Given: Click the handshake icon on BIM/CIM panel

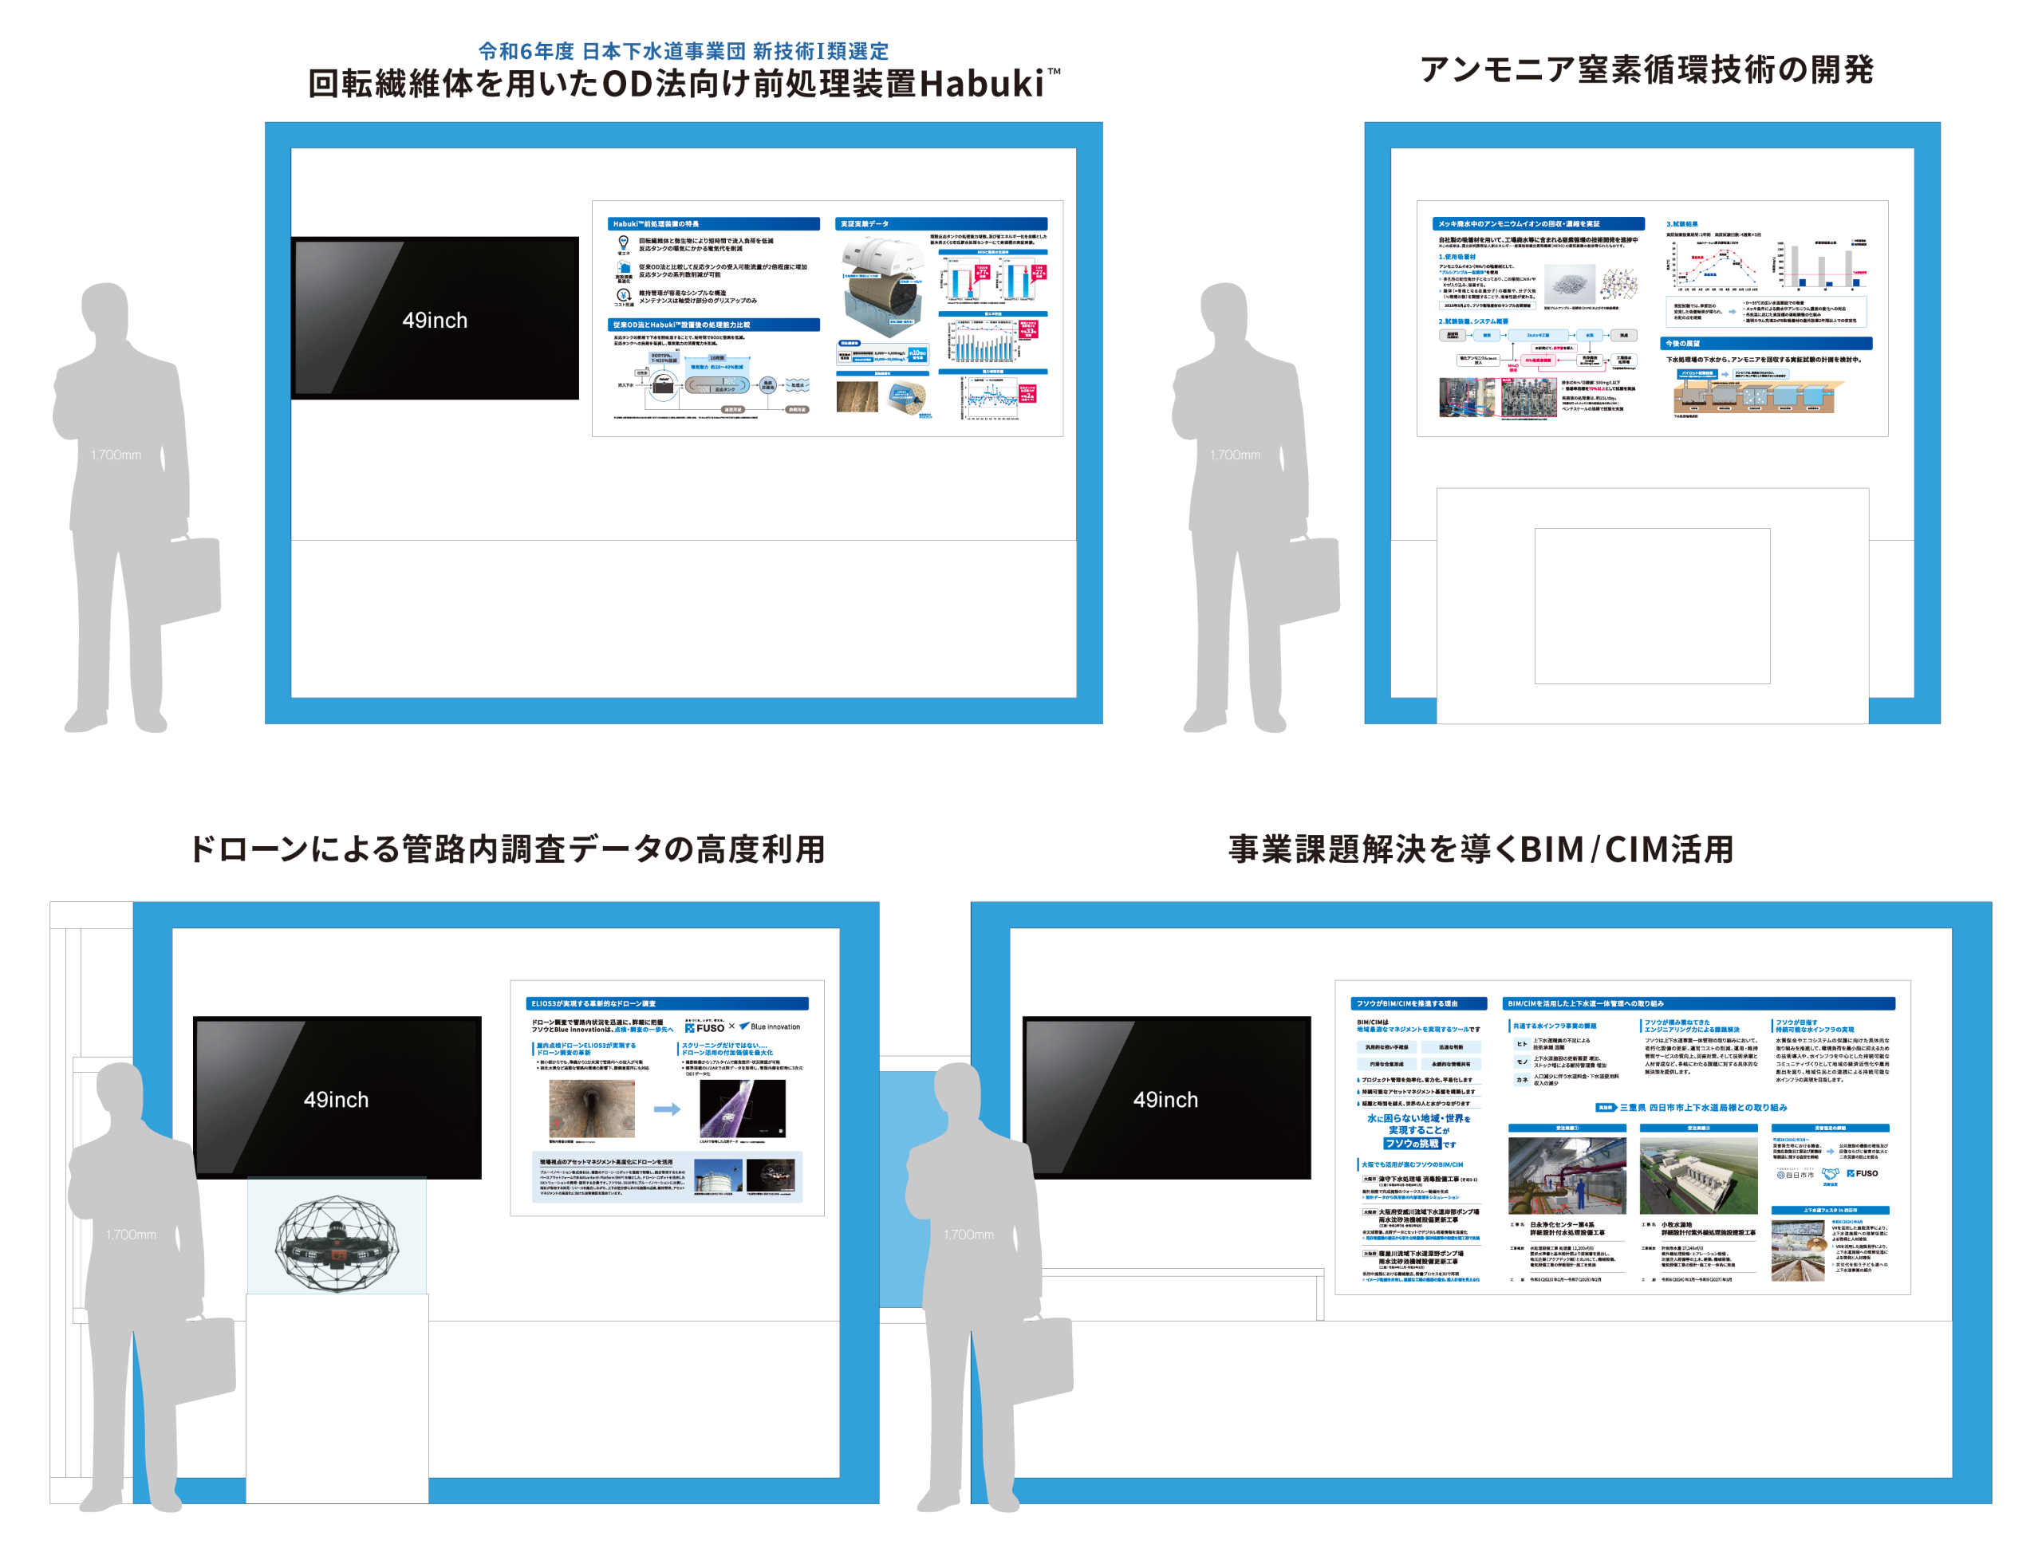Looking at the screenshot, I should pyautogui.click(x=1830, y=1173).
